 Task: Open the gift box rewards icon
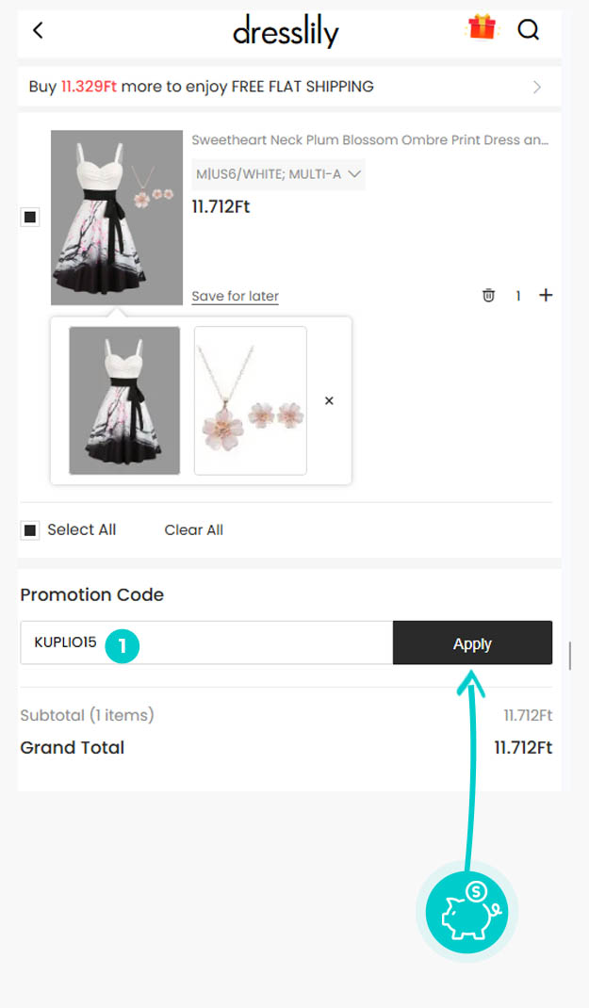[x=482, y=28]
